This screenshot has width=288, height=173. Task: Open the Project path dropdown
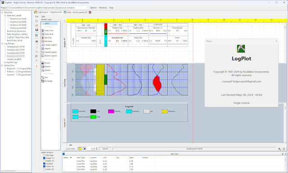87,8
